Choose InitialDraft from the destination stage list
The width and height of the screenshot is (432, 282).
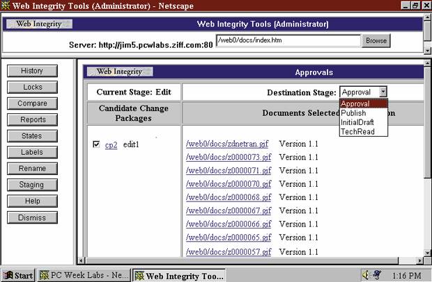[364, 122]
